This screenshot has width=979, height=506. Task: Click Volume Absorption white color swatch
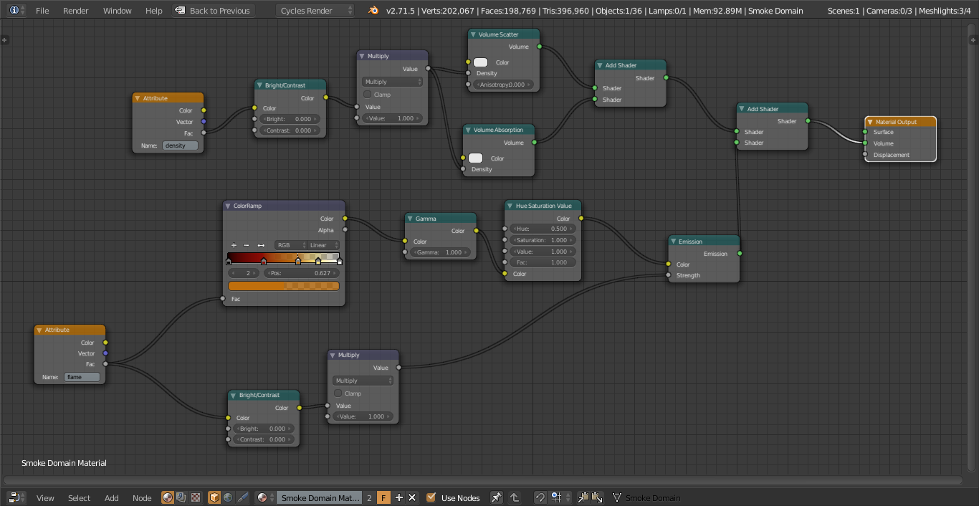(475, 158)
